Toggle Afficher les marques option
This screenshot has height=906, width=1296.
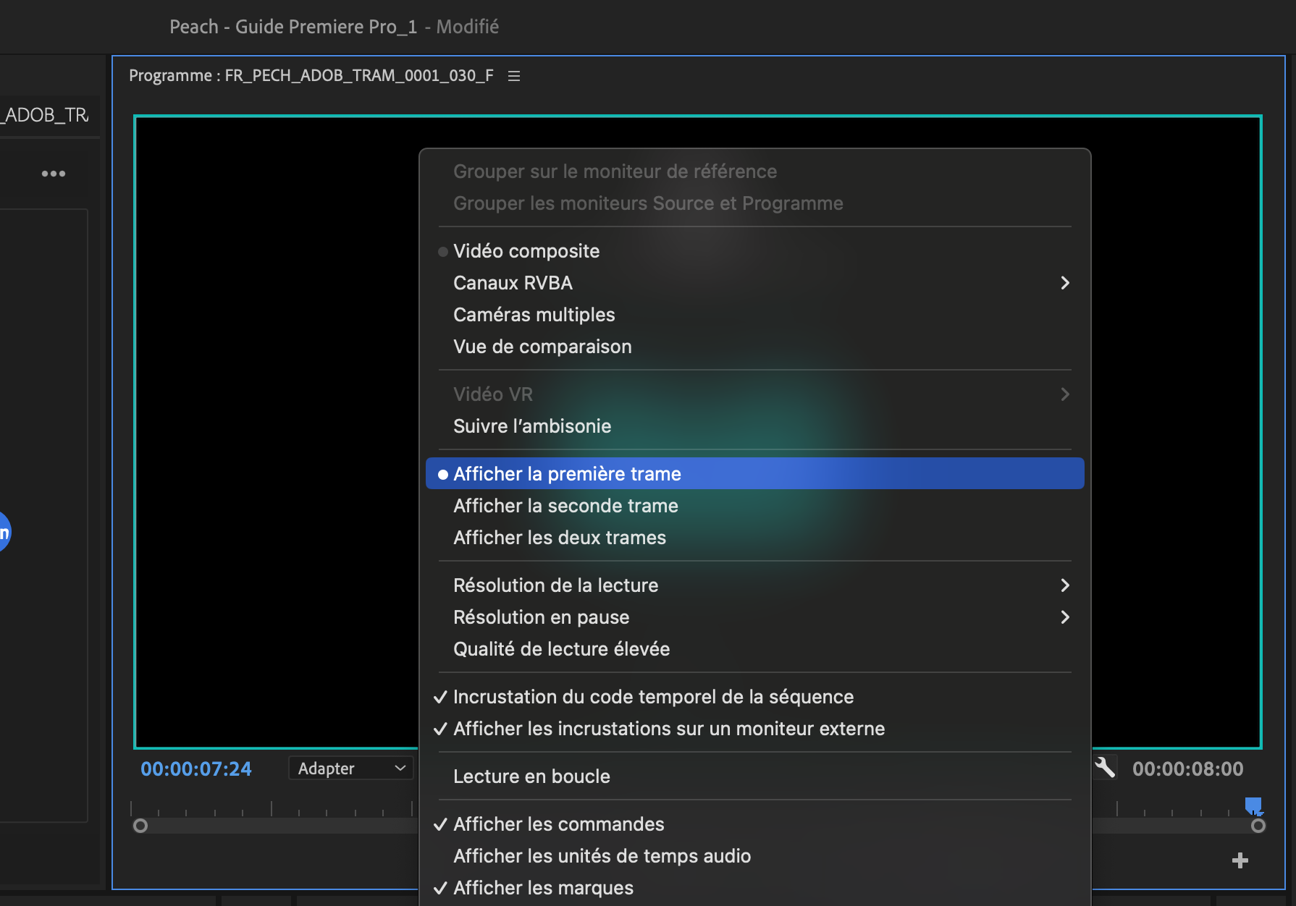pos(543,888)
